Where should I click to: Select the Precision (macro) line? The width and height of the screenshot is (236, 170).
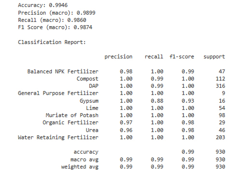(57, 13)
